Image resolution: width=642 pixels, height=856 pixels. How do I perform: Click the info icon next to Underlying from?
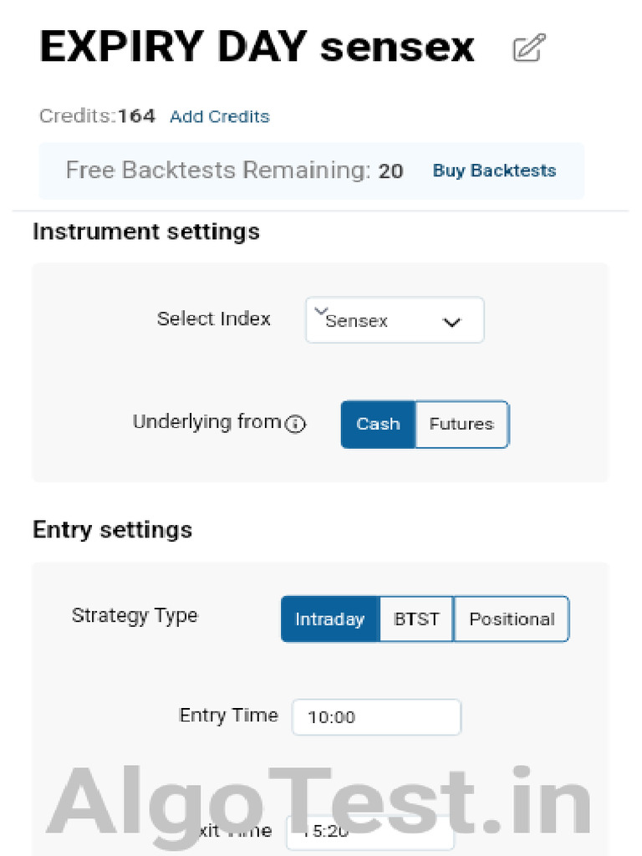coord(296,425)
